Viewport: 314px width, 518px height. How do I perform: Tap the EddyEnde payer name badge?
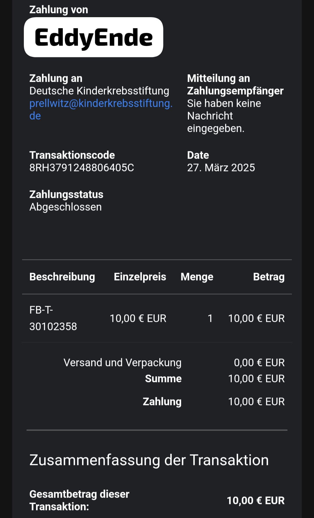click(x=93, y=37)
